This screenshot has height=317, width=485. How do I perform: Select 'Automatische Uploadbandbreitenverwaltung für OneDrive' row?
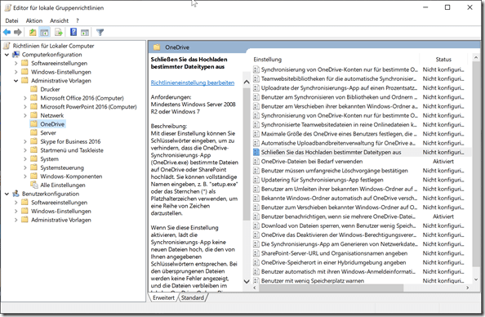[338, 143]
